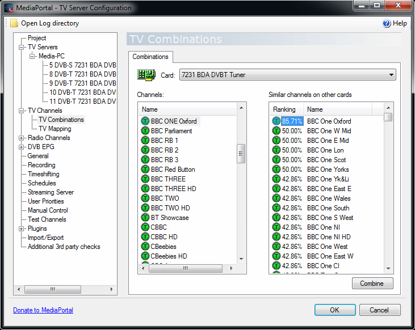This screenshot has width=415, height=330.
Task: Click the T icon of BBC One Yorks
Action: coord(276,170)
